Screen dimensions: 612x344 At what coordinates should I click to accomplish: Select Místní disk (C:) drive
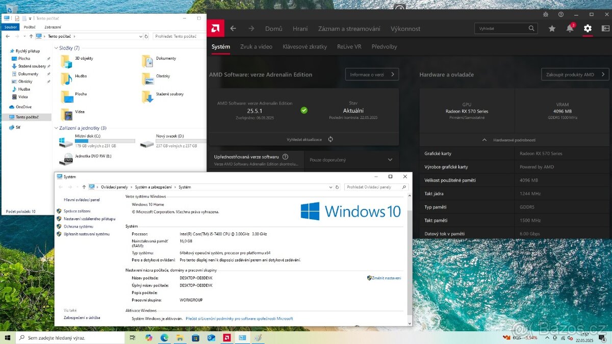click(97, 142)
